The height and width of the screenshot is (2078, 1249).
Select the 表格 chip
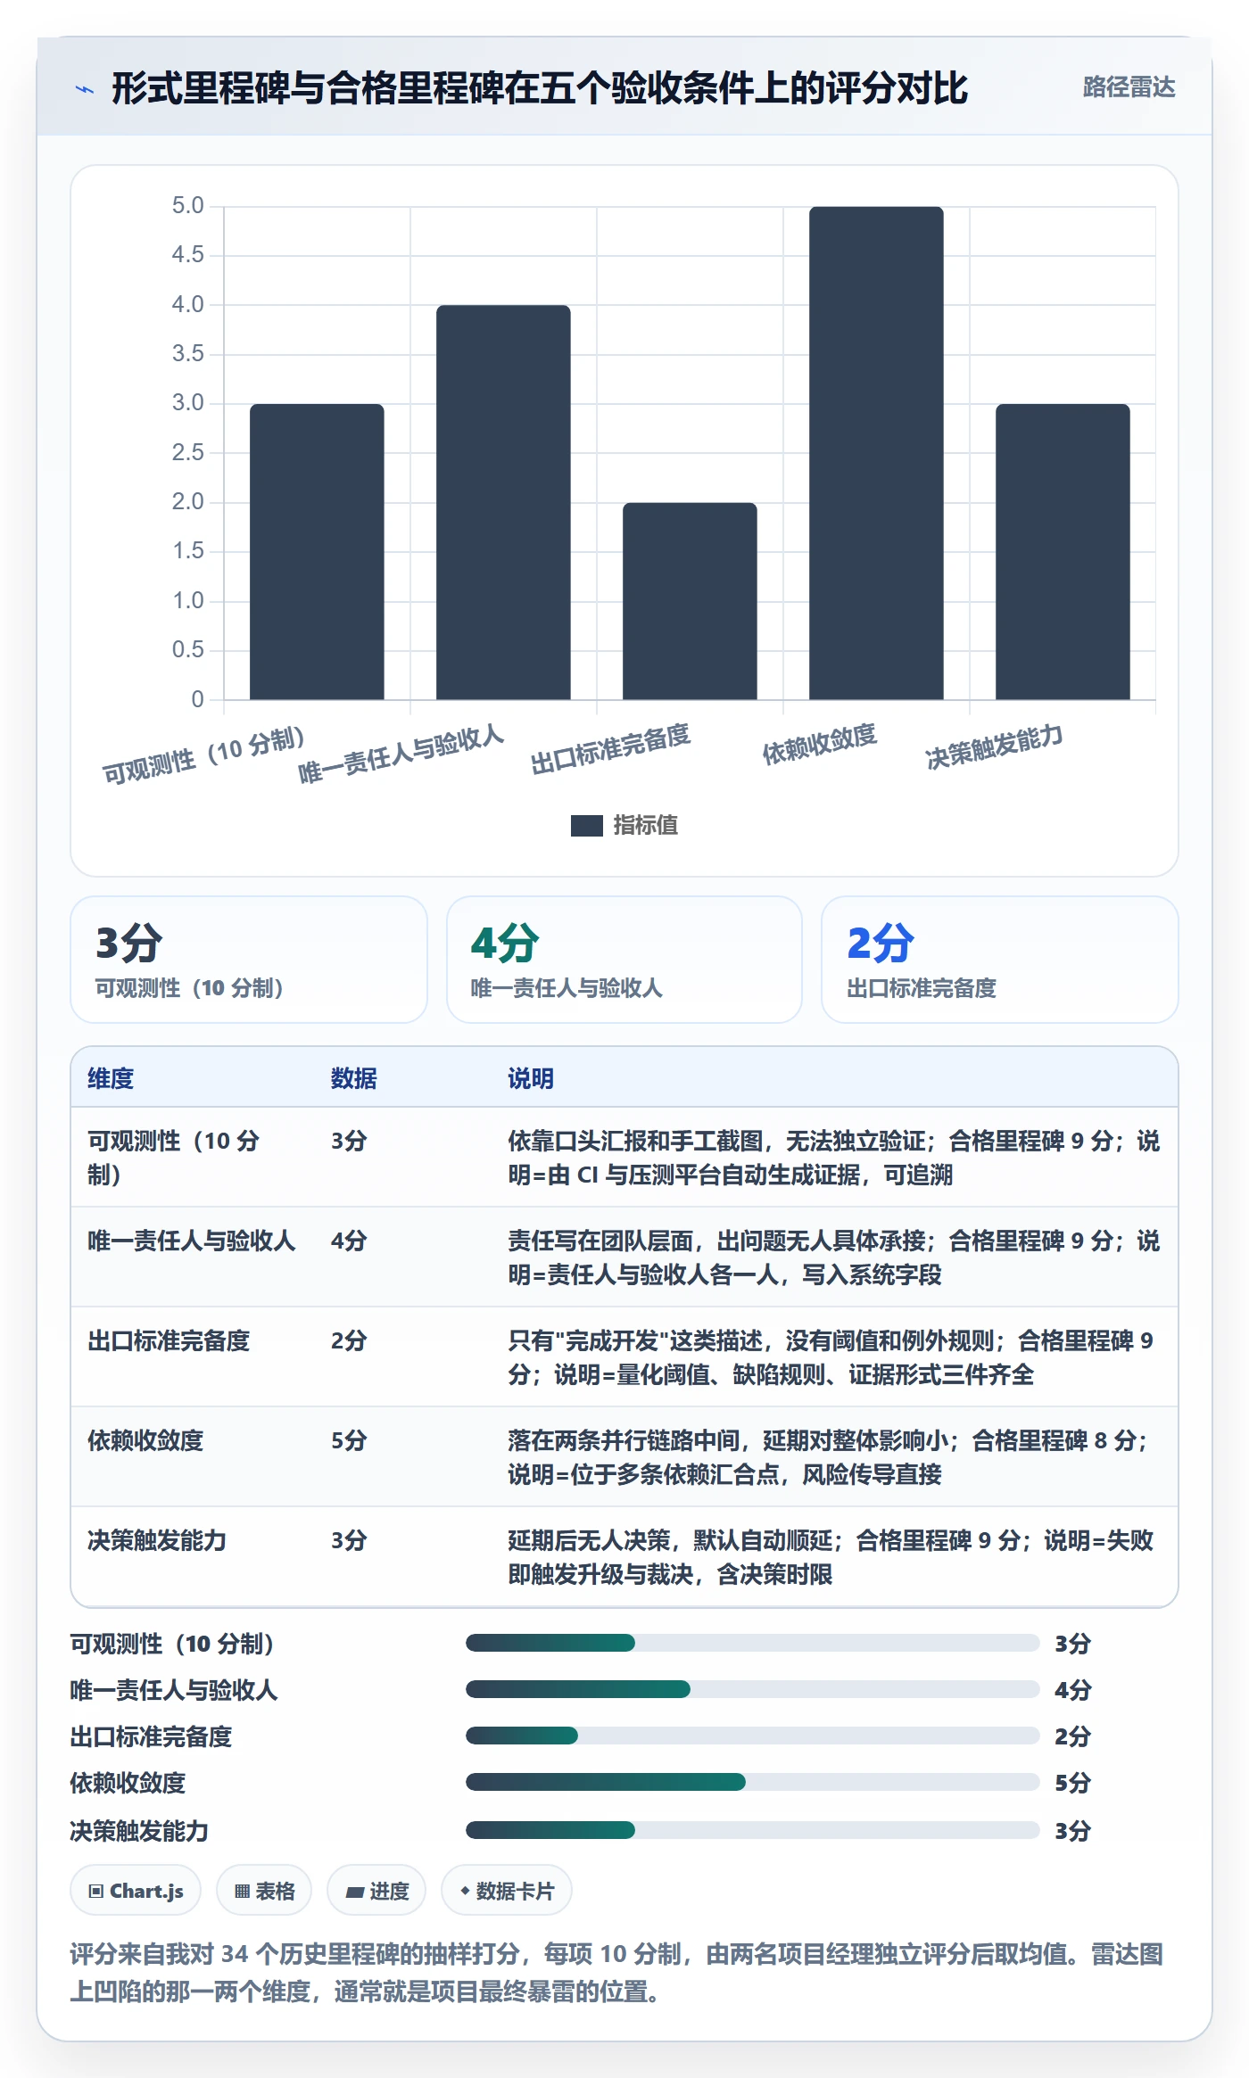click(264, 1891)
